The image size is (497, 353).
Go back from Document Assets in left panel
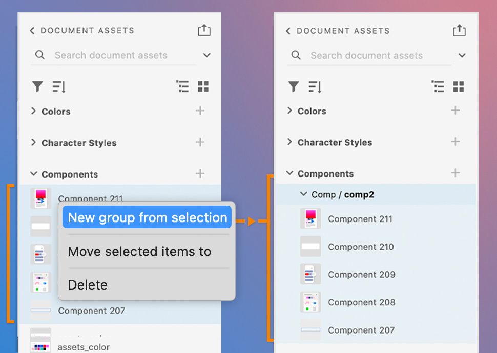point(32,31)
